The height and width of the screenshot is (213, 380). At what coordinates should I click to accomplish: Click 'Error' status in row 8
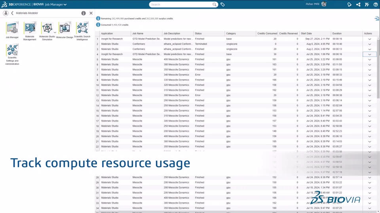point(198,75)
